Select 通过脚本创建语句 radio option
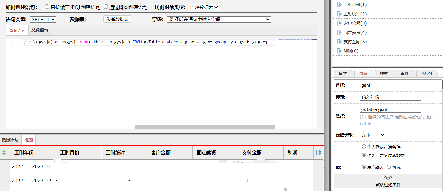The image size is (443, 191). [106, 7]
